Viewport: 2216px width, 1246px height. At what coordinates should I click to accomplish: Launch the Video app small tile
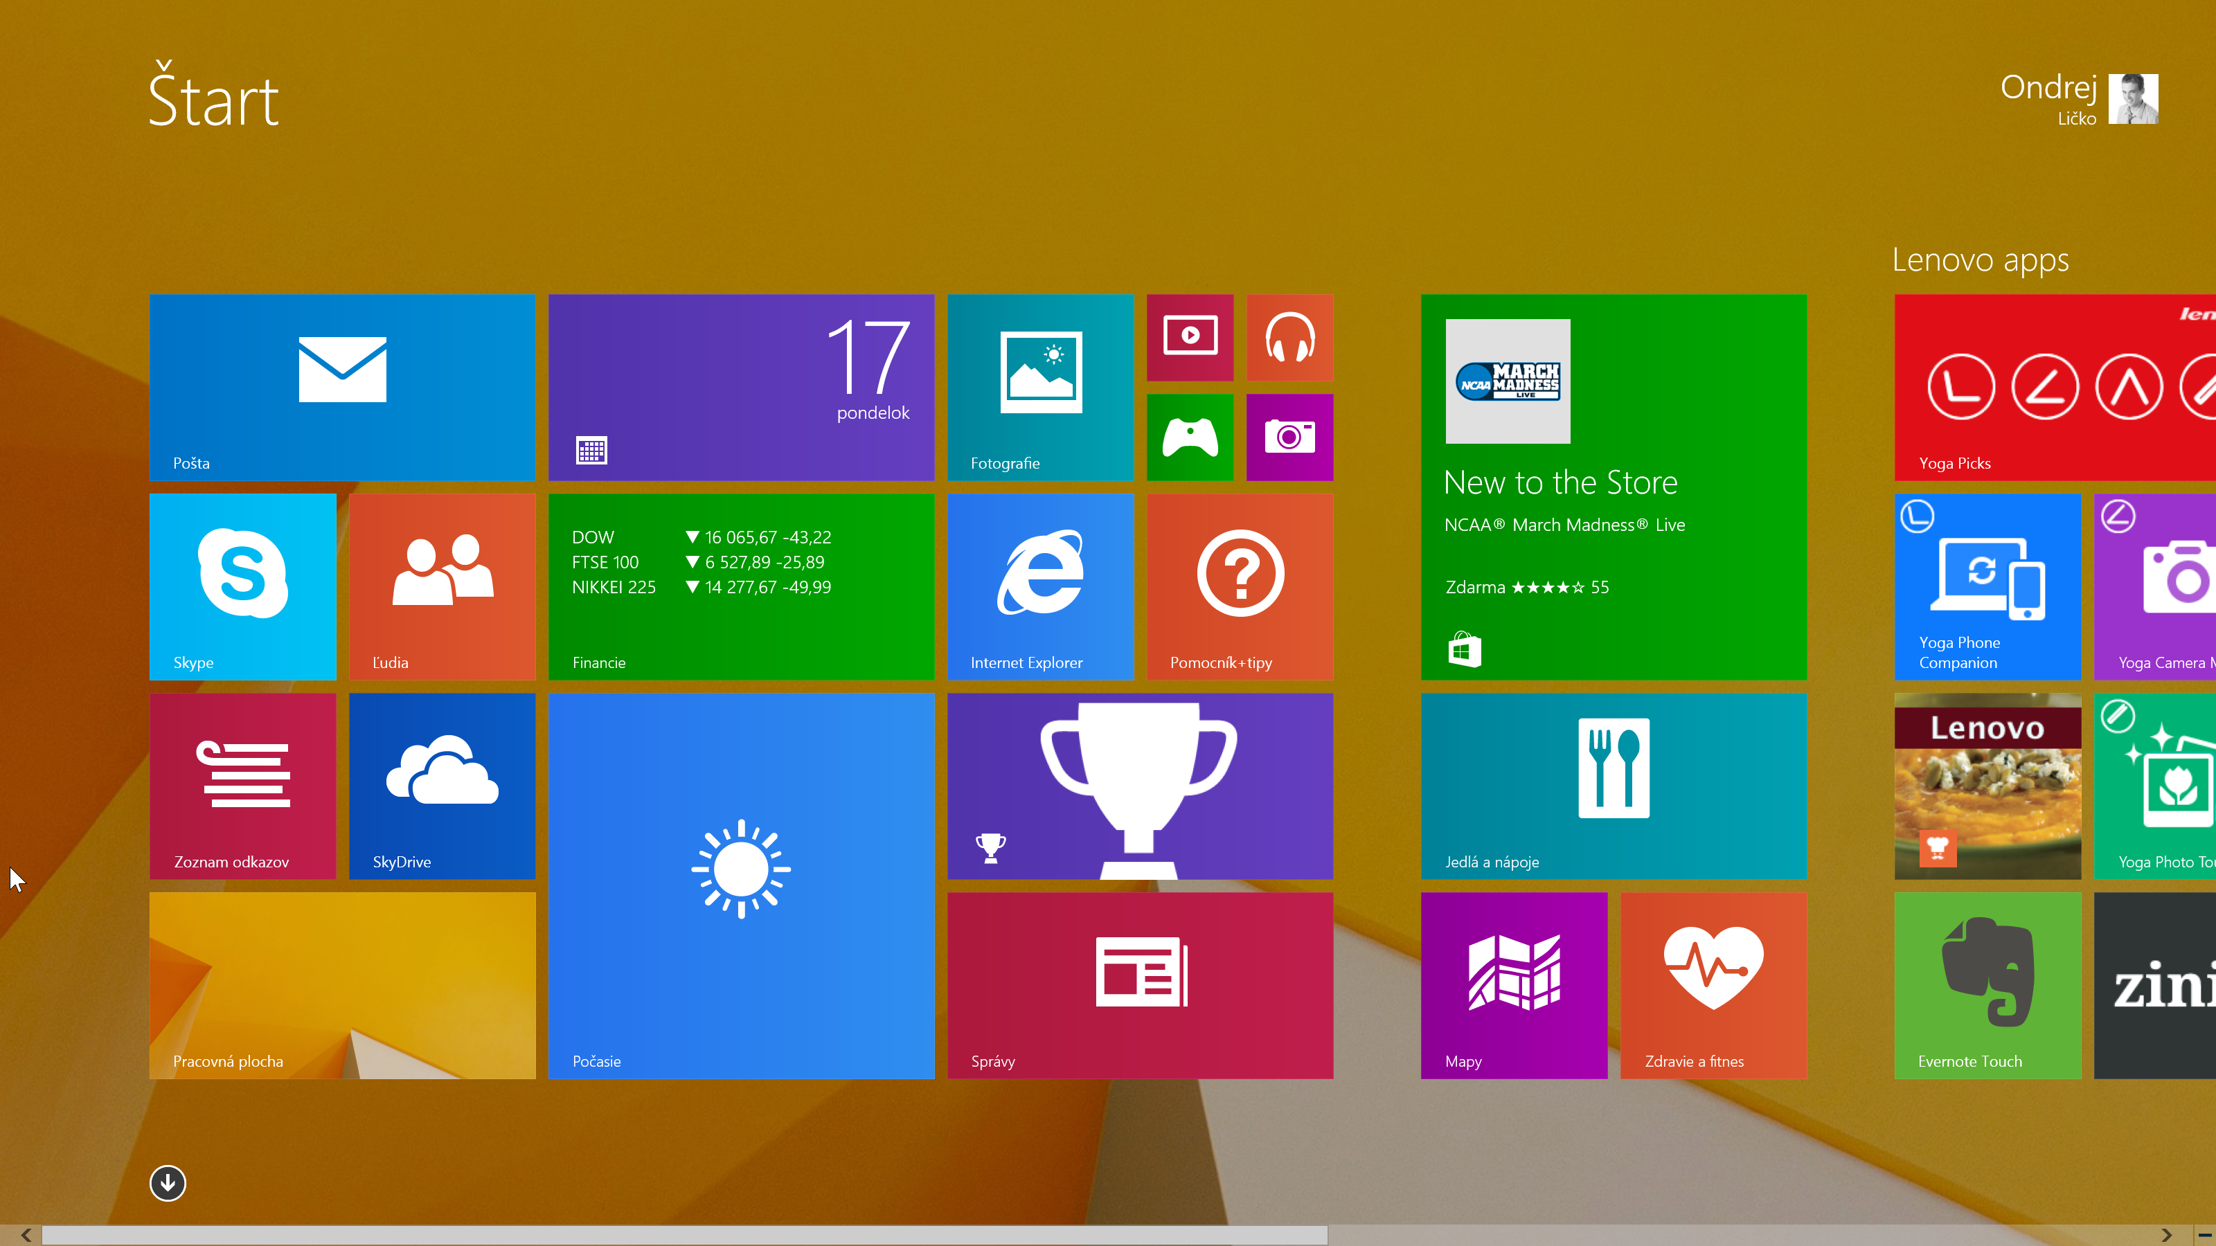coord(1190,337)
